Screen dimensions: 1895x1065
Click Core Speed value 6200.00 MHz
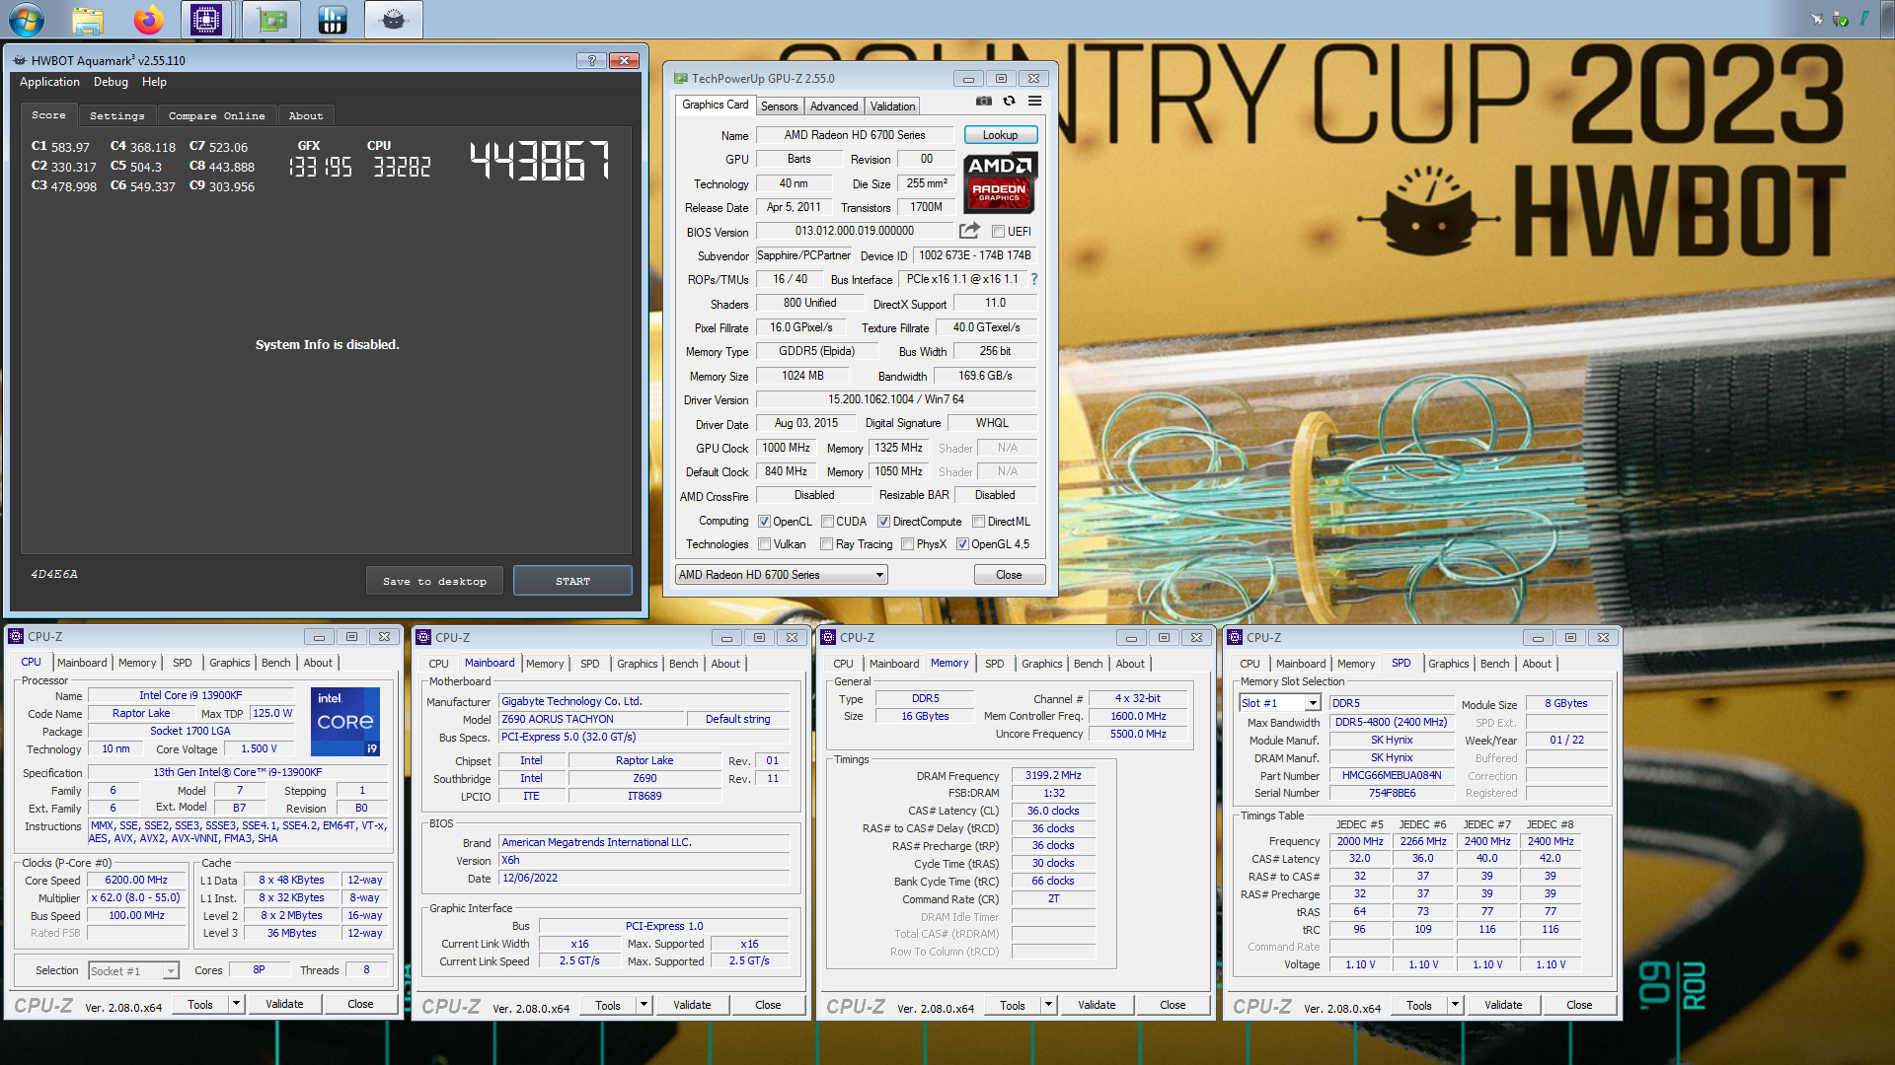137,881
